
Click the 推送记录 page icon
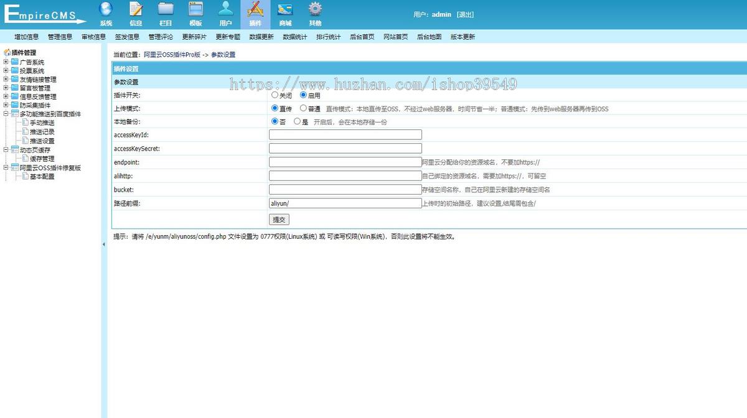26,132
